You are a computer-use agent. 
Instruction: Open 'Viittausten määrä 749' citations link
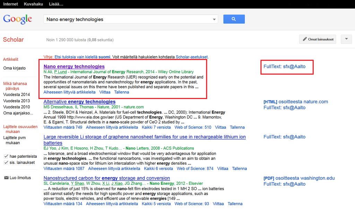pos(63,127)
